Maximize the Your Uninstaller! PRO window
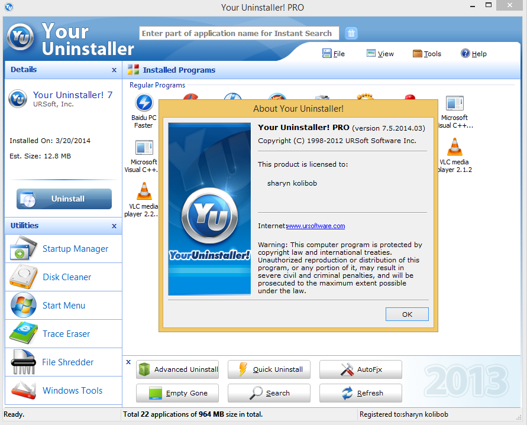This screenshot has height=425, width=527. (x=489, y=5)
